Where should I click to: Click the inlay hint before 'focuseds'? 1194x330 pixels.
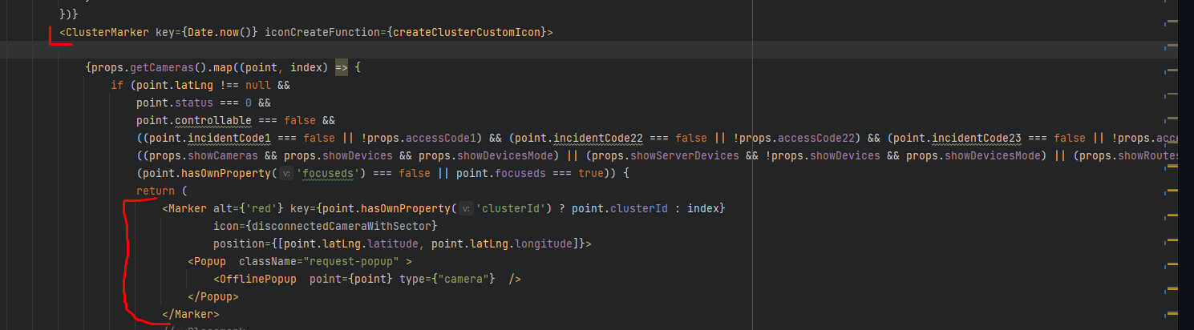click(x=288, y=173)
